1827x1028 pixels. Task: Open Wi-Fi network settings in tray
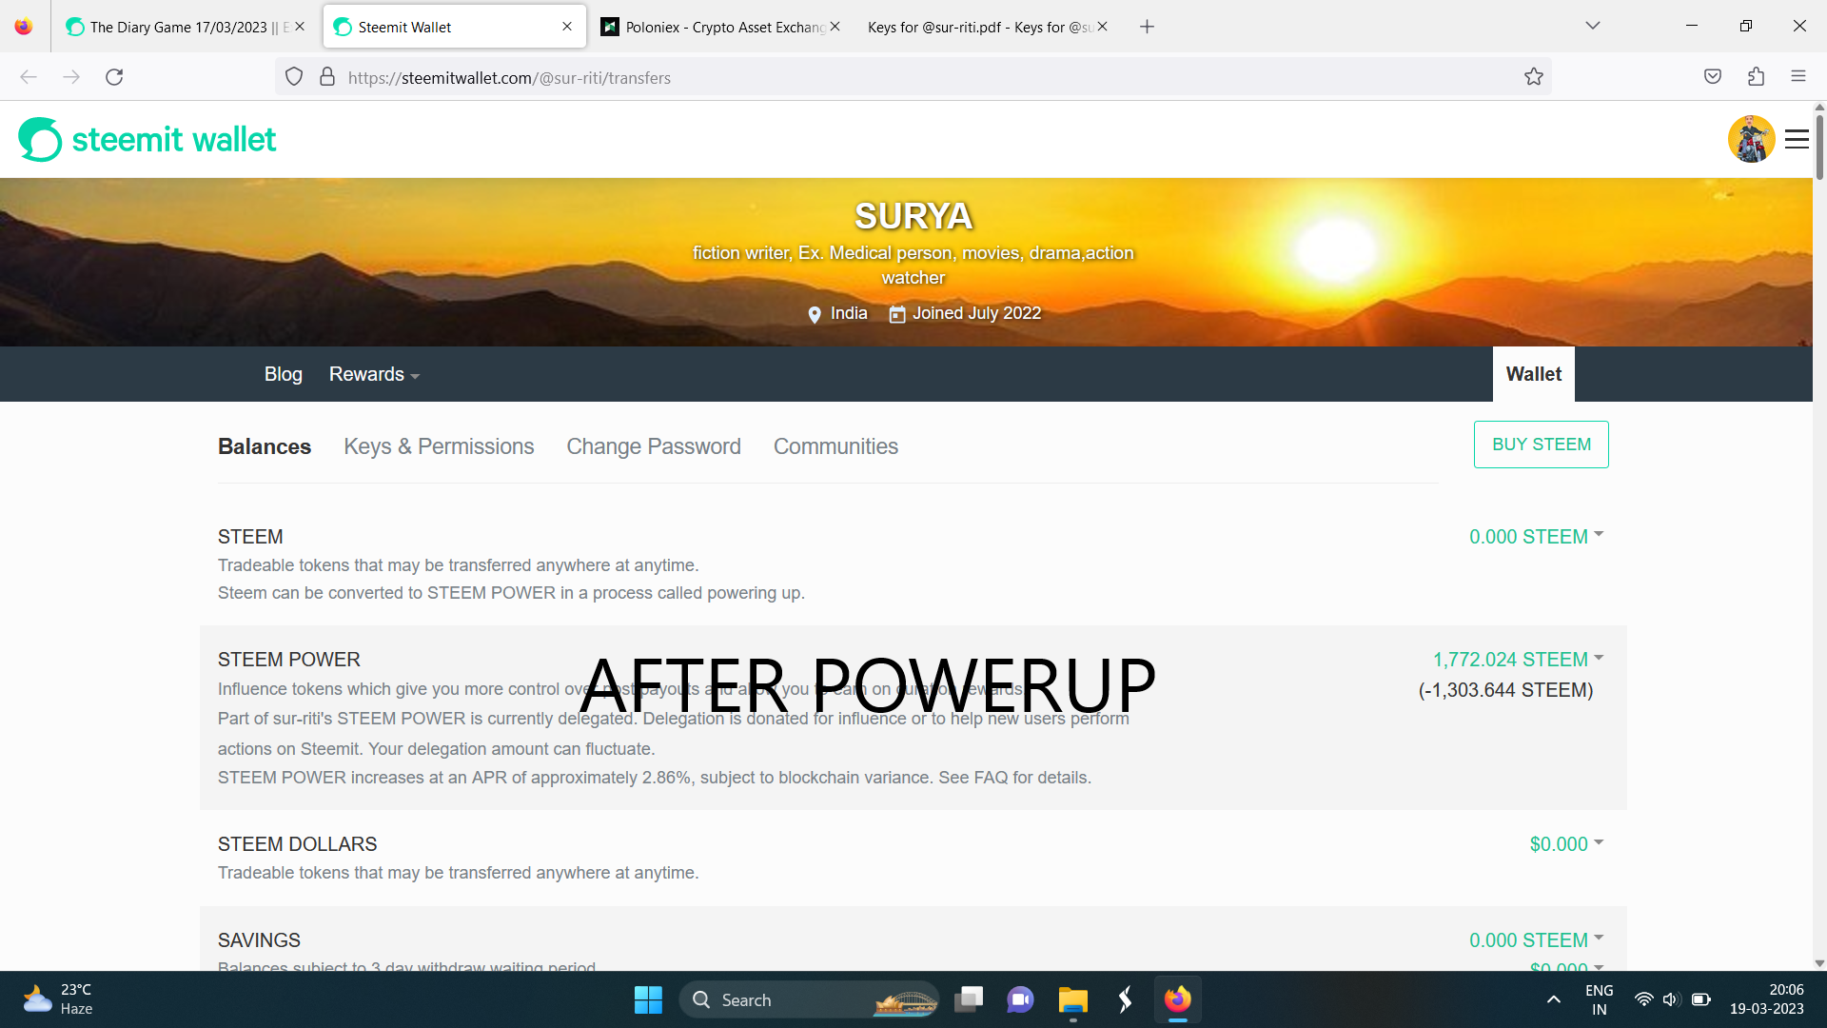[x=1643, y=999]
